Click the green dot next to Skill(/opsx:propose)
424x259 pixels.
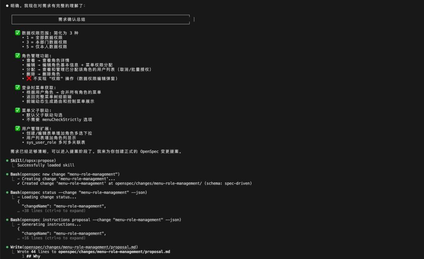click(7, 161)
